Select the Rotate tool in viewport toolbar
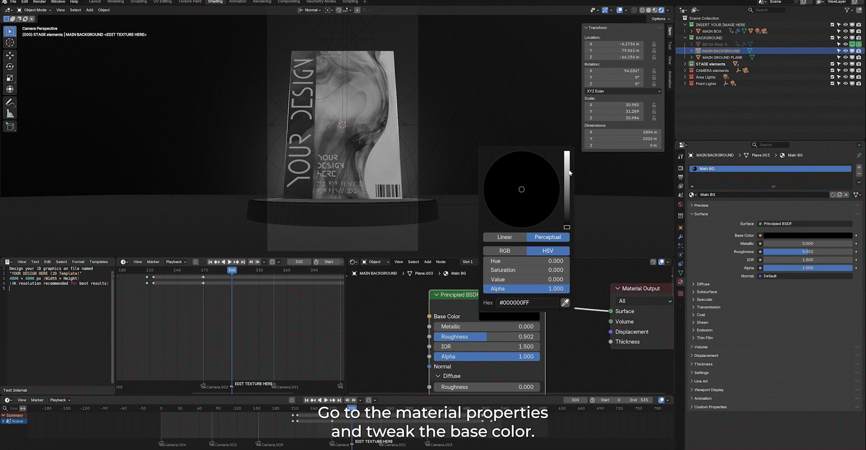 [x=10, y=67]
